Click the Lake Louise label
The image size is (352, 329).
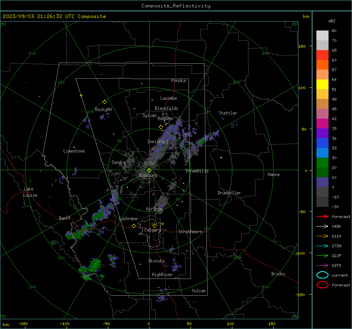[30, 192]
